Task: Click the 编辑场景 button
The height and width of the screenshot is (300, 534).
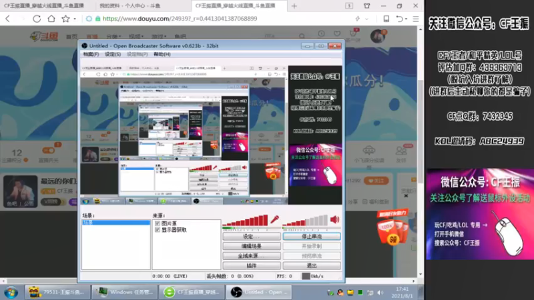Action: (x=252, y=246)
